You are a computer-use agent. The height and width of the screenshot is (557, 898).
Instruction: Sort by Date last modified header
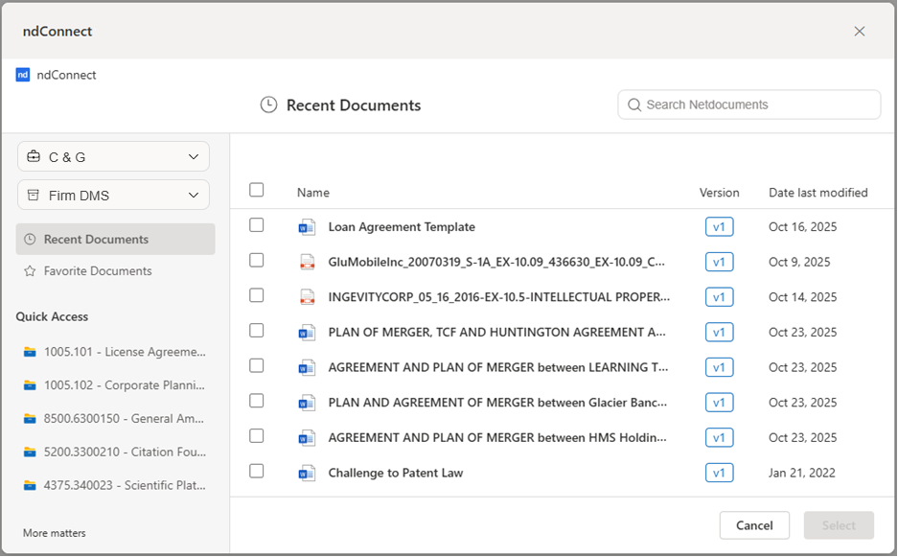817,193
